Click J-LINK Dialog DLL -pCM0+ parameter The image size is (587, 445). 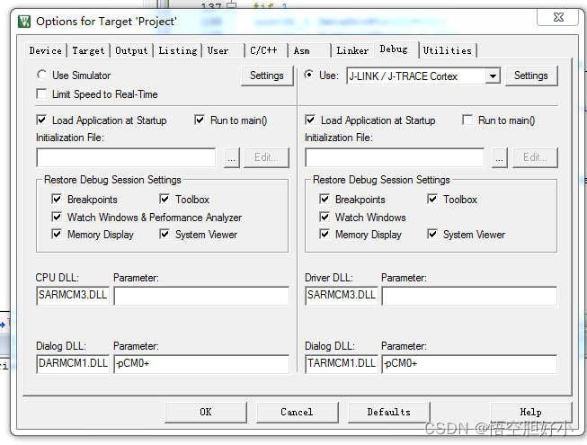click(x=469, y=364)
